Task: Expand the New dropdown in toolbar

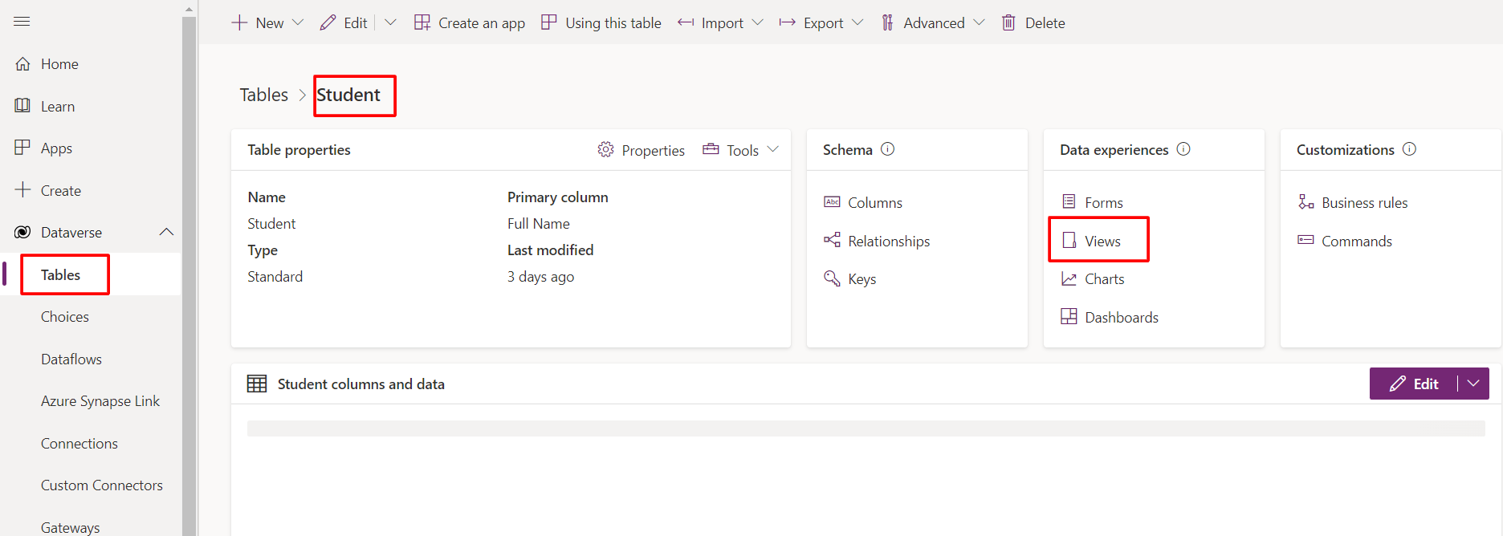Action: pos(298,22)
